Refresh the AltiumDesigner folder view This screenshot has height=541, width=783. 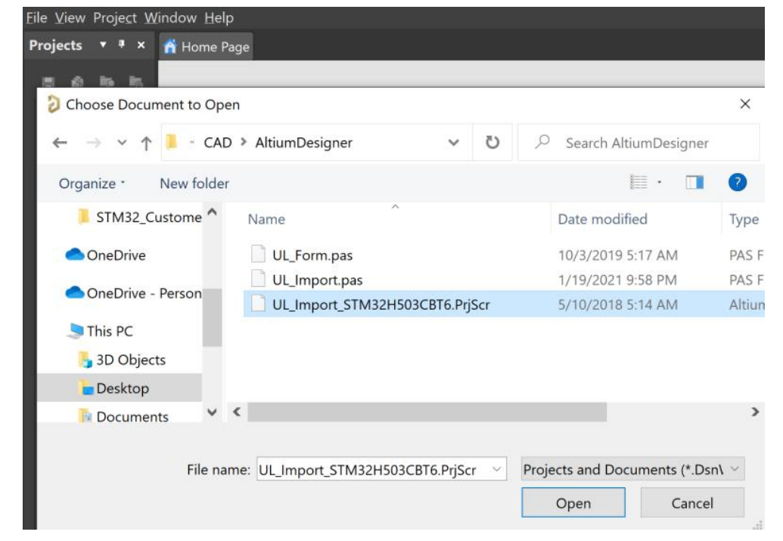pos(492,143)
